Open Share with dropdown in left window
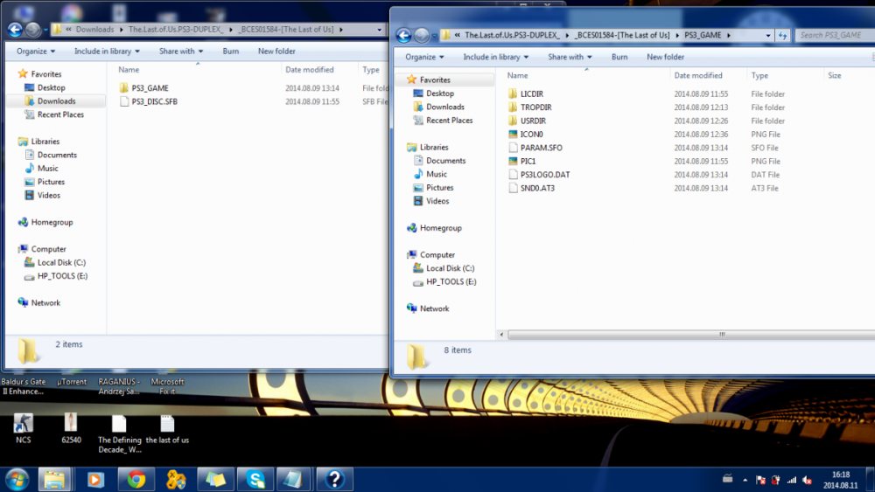The width and height of the screenshot is (875, 492). tap(181, 52)
